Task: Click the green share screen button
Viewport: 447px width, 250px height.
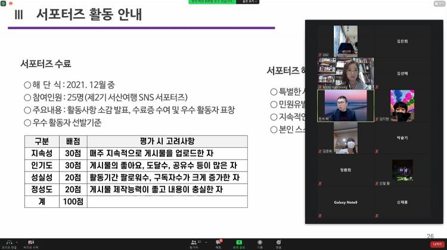Action: (x=239, y=242)
